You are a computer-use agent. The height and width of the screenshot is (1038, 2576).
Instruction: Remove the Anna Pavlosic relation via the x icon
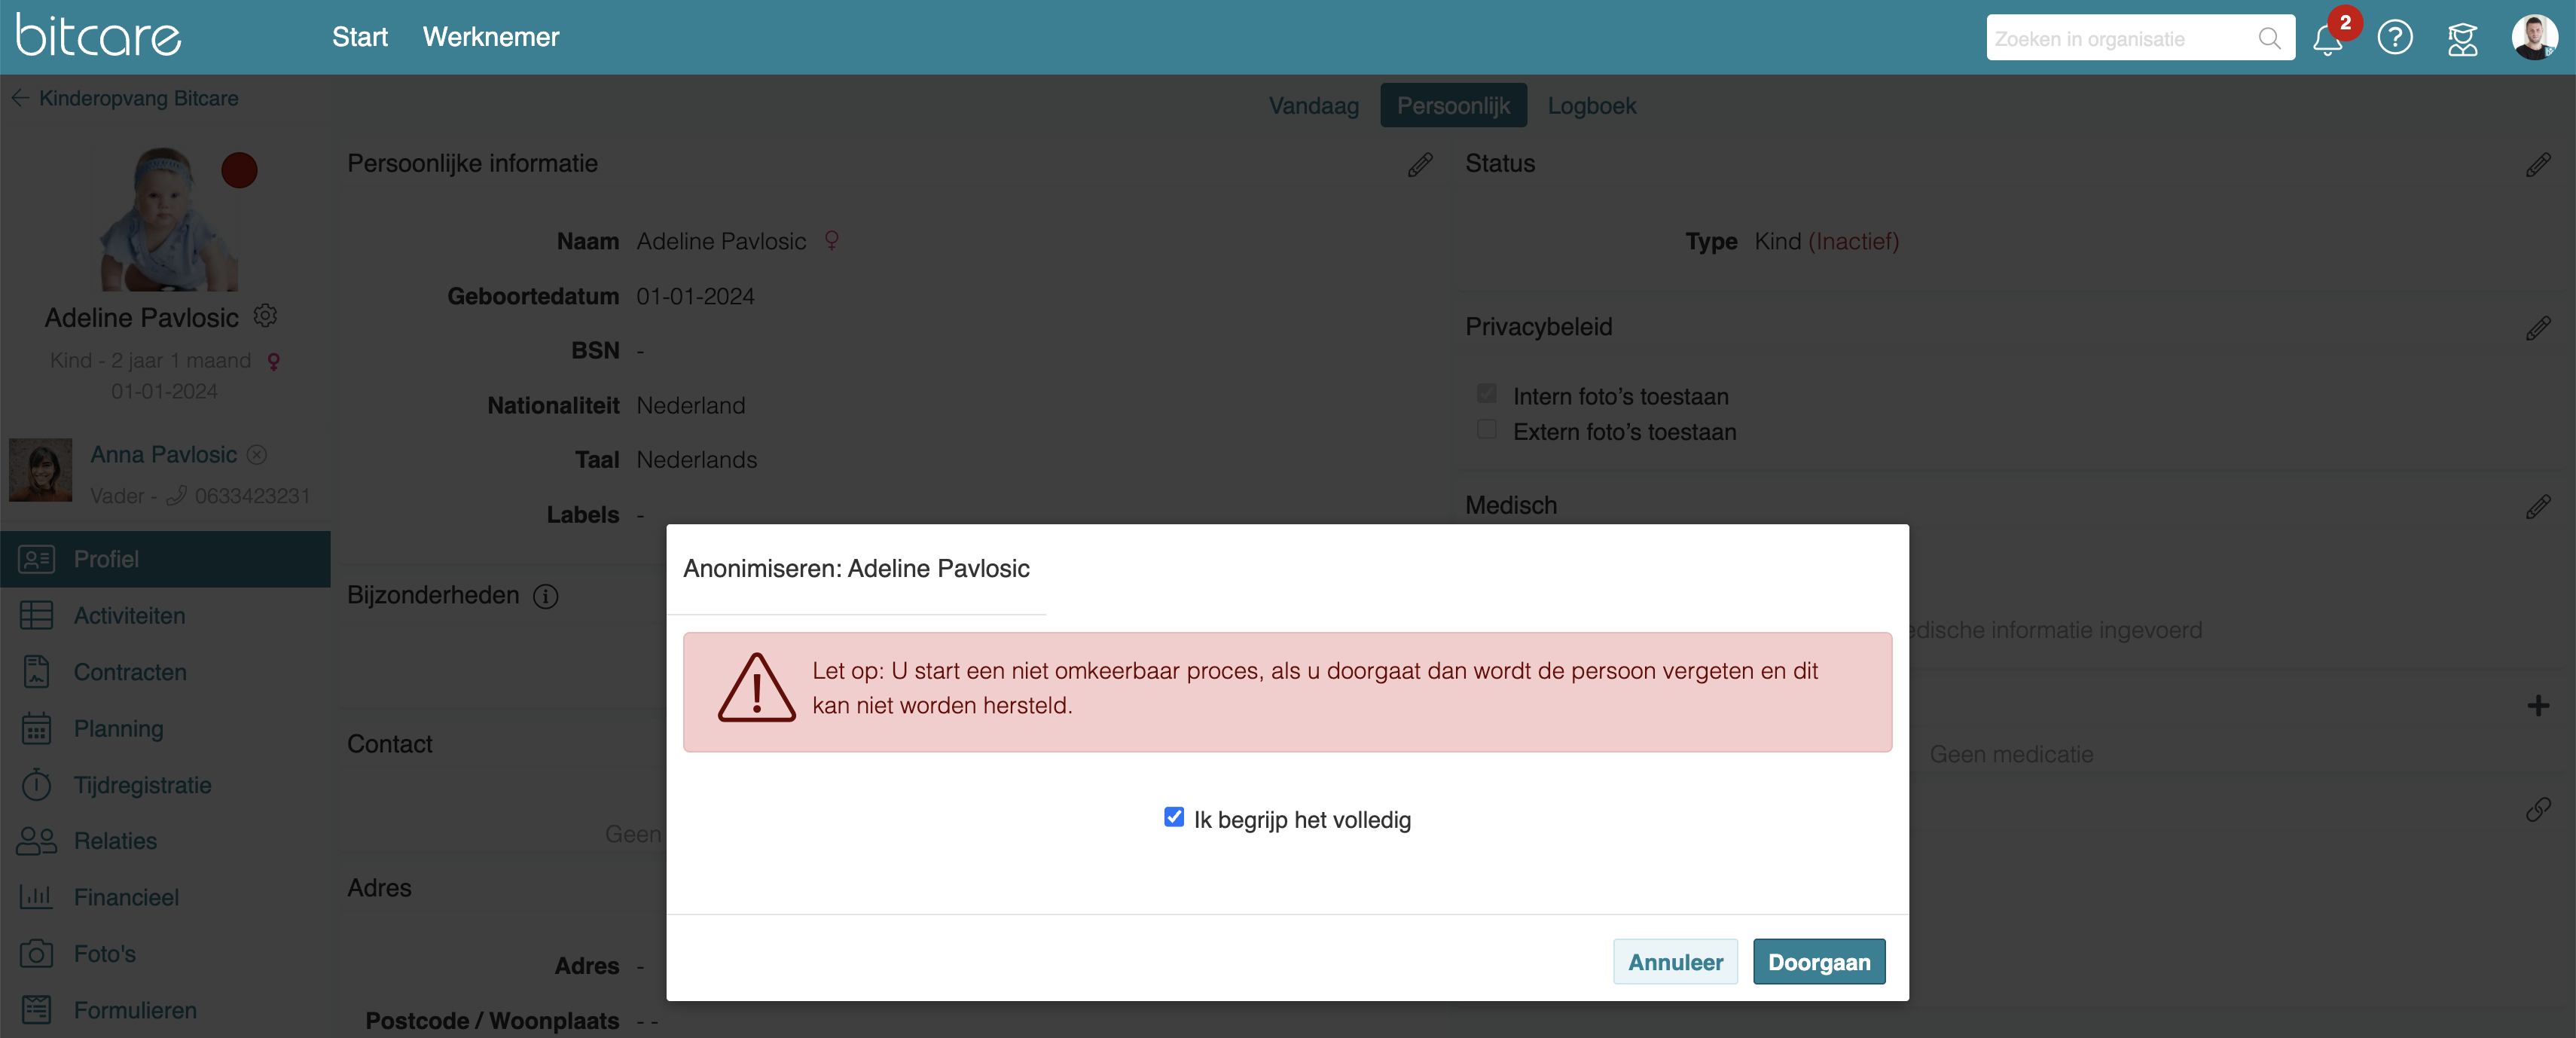pos(257,455)
